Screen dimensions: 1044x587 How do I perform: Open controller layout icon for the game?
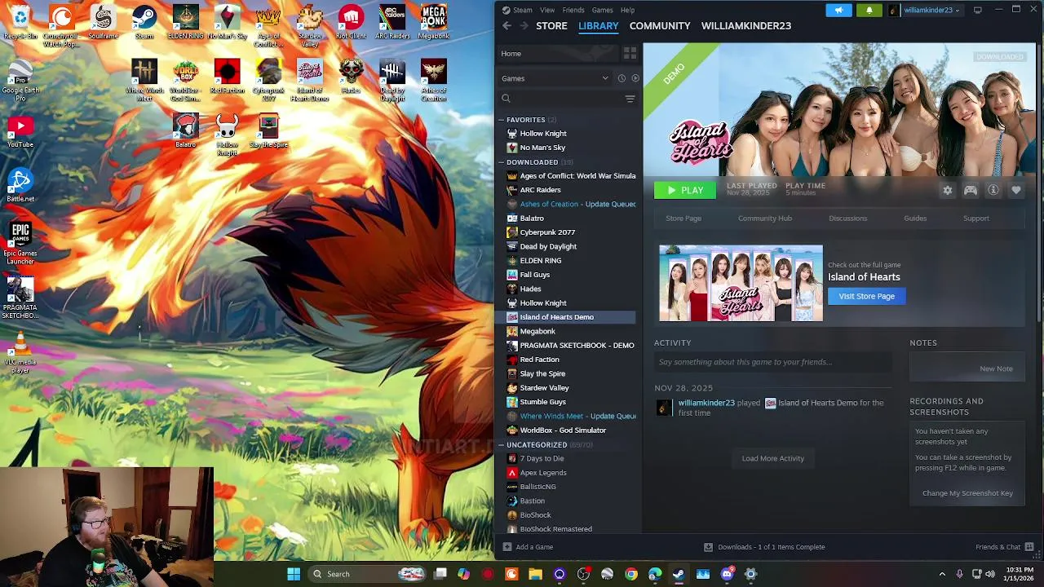click(971, 190)
